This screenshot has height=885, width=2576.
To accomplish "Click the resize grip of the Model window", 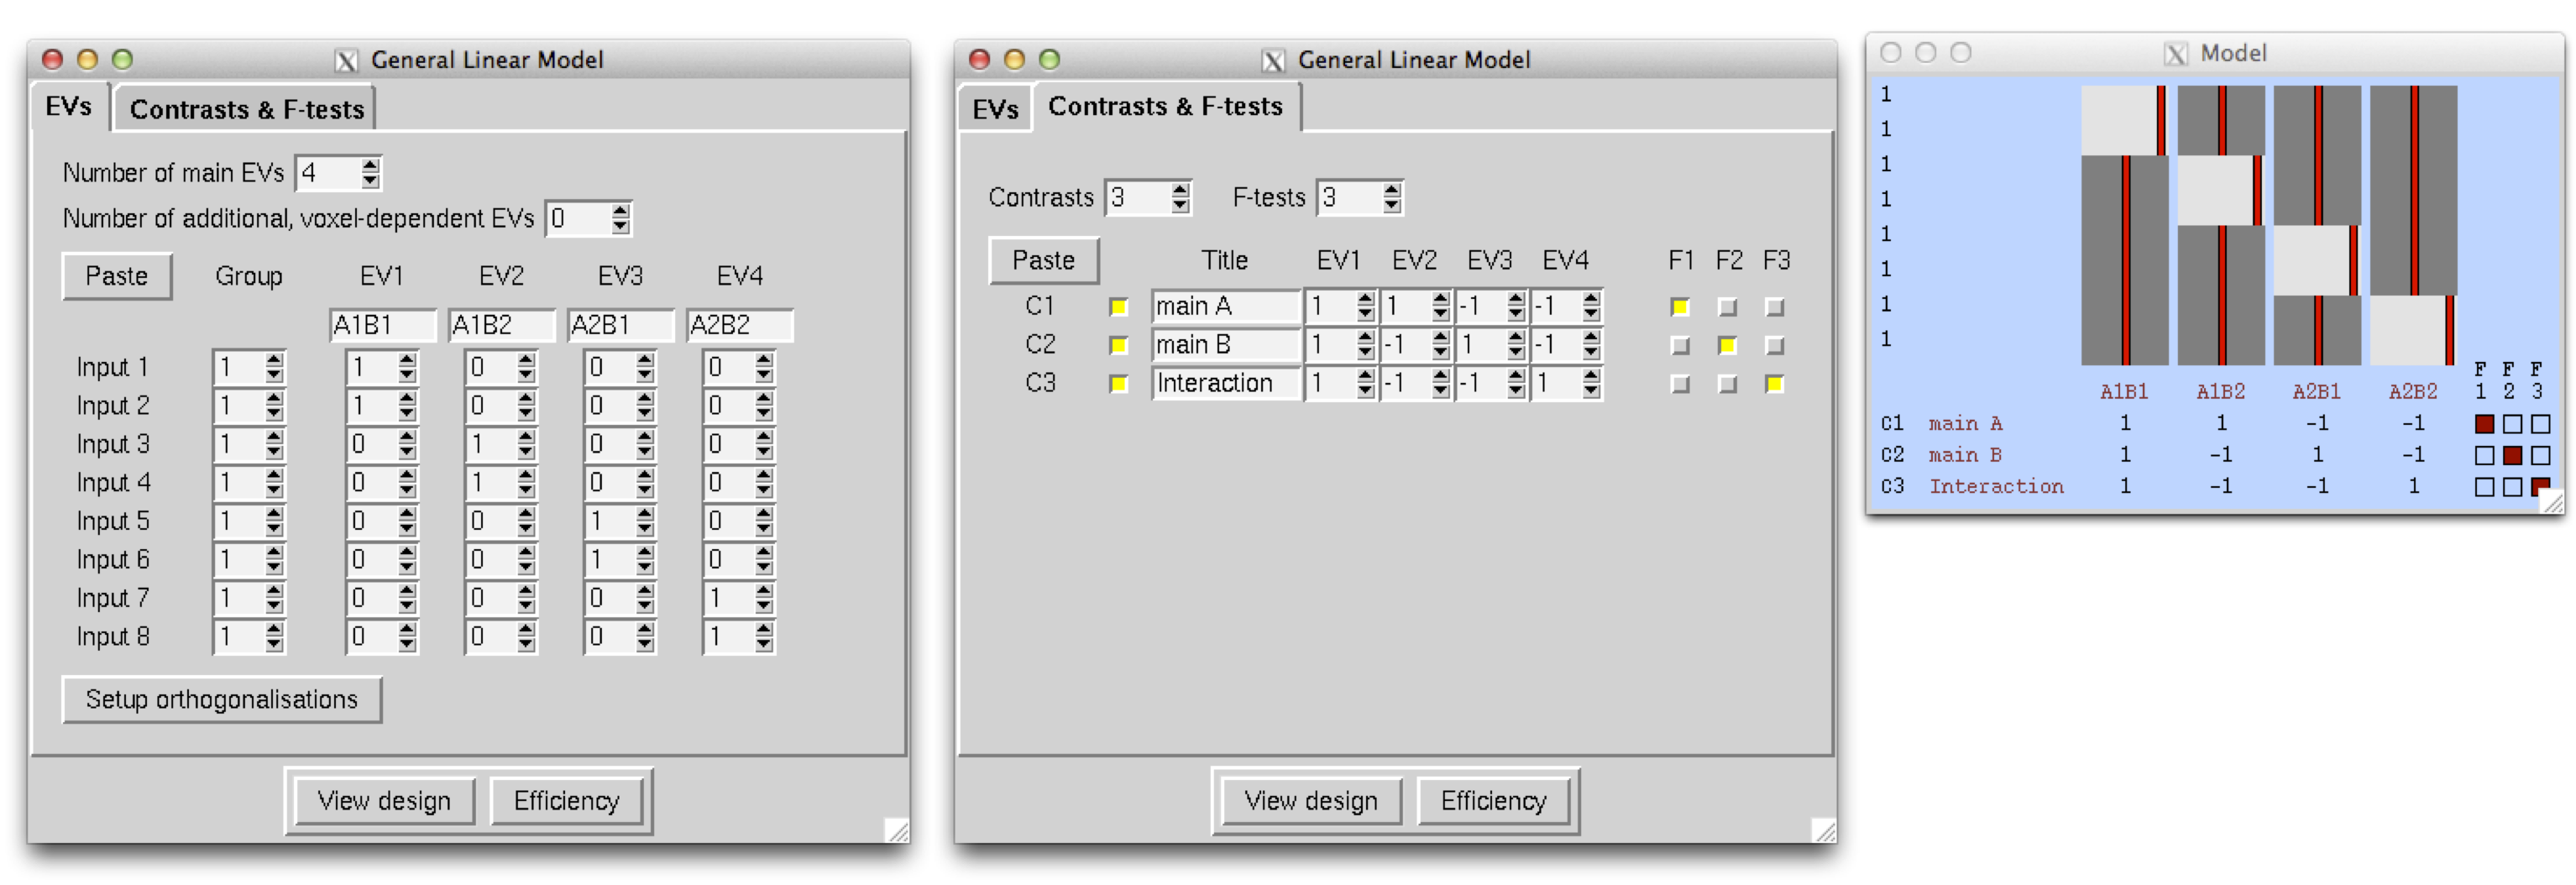I will 2552,502.
